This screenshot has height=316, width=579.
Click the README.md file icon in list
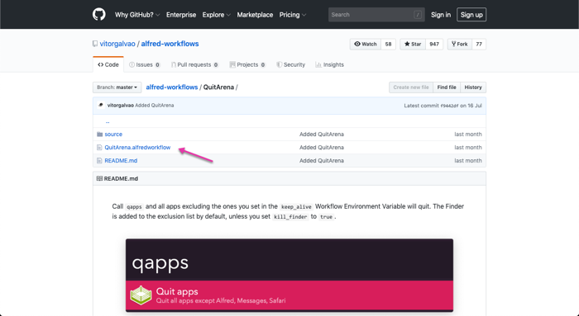[99, 161]
